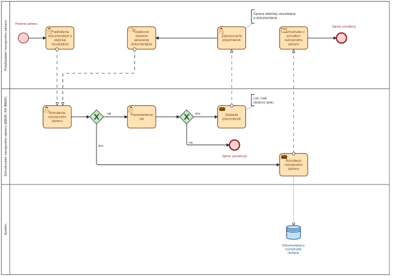Screen dimensions: 393x276
Task: Click message flow circle atop Zaslanie pripomienok task
Action: coord(232,105)
